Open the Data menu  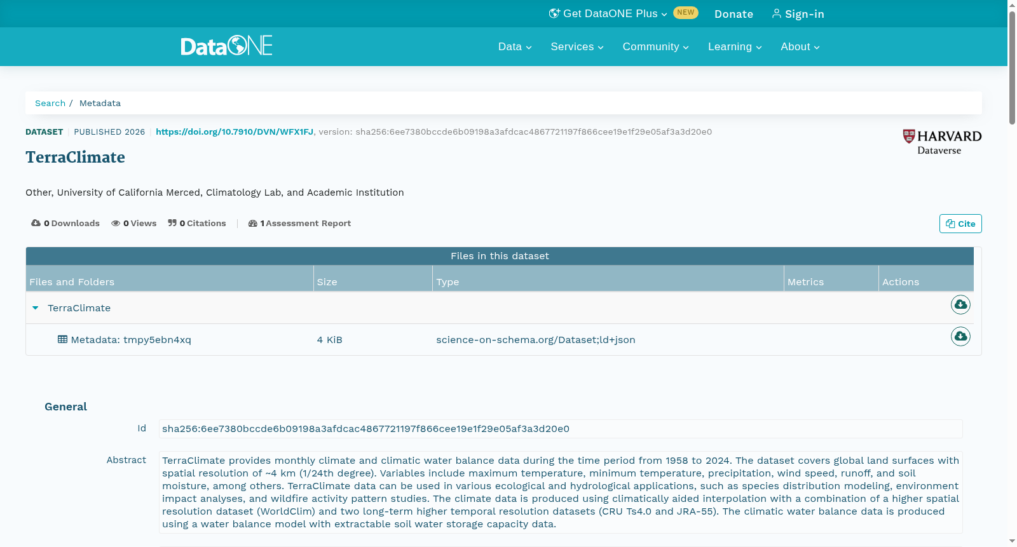(515, 47)
